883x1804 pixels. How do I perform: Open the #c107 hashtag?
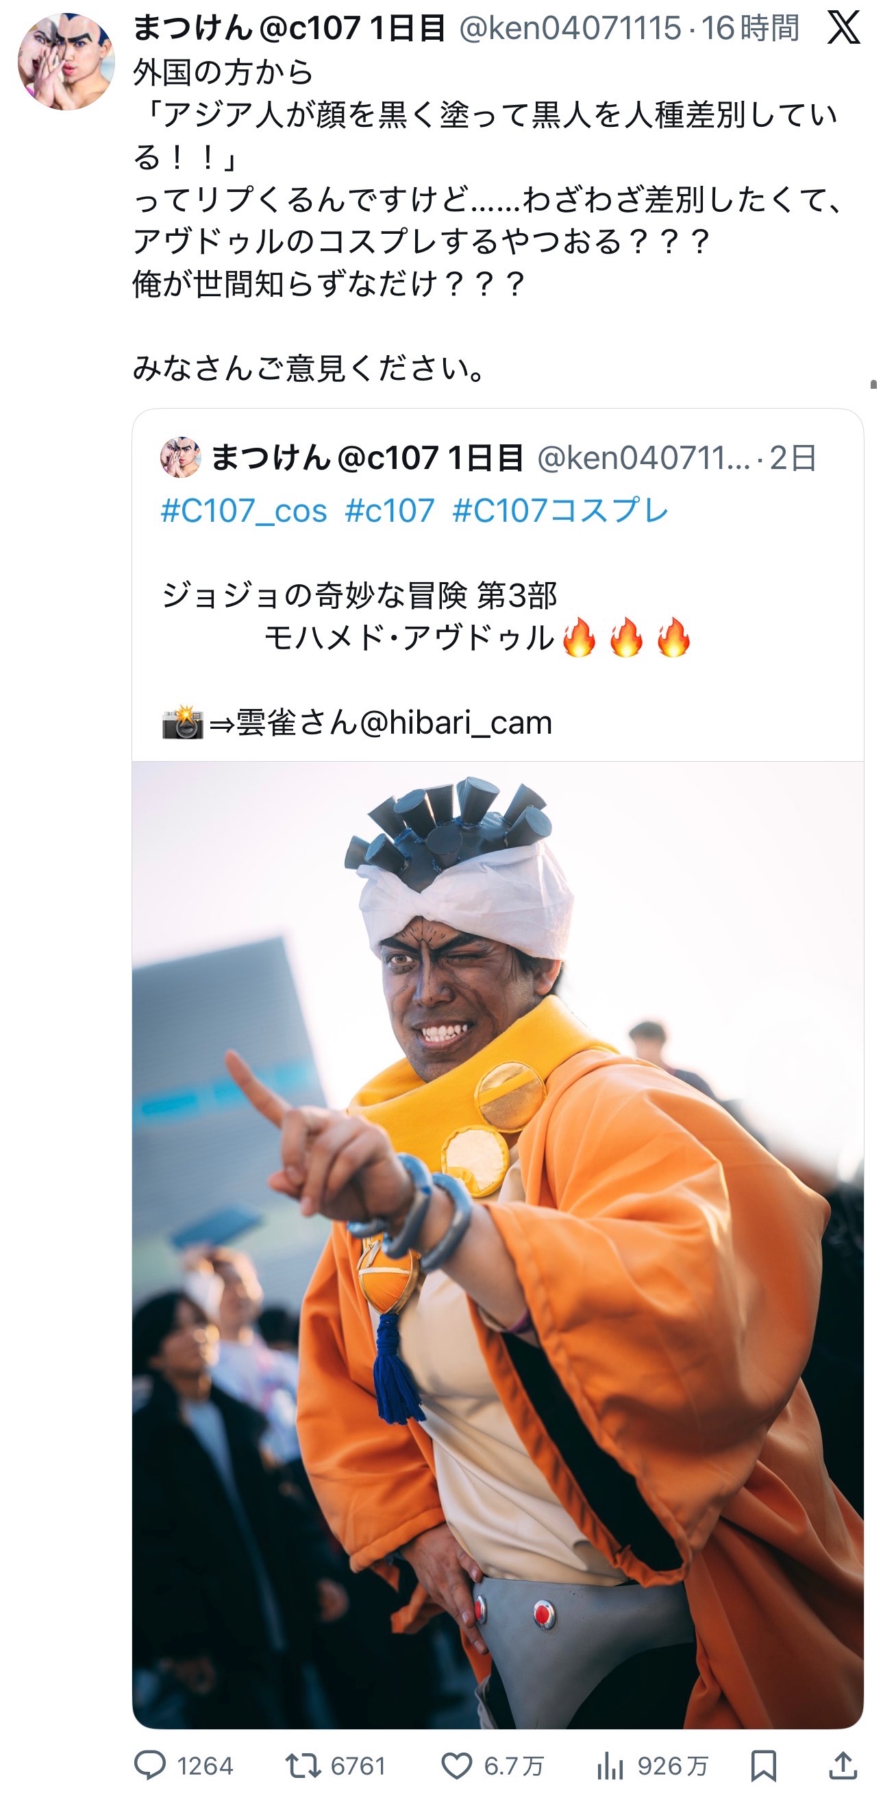(x=390, y=511)
